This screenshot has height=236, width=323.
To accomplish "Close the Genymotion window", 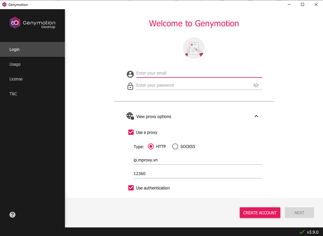I will click(x=316, y=4).
